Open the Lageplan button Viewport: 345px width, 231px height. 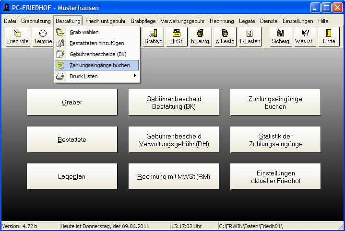72,176
